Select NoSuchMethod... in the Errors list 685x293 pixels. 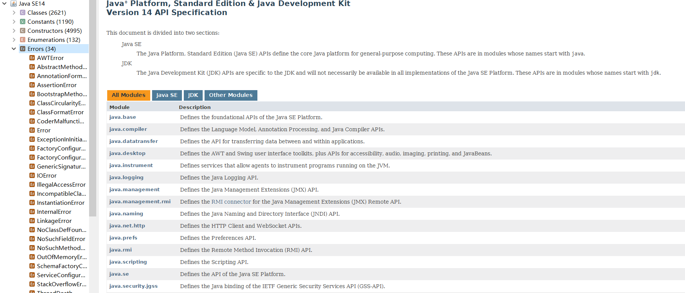click(61, 248)
